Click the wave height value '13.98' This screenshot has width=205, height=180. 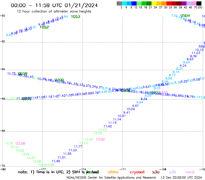37,161
